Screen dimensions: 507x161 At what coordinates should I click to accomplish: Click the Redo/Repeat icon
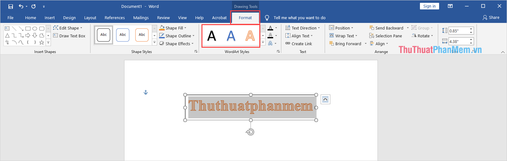click(x=34, y=6)
